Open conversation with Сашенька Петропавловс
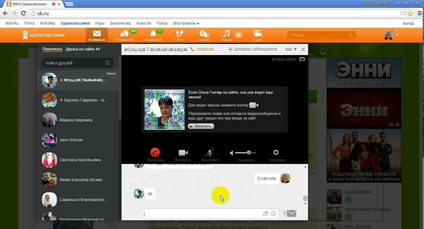 tap(78, 200)
